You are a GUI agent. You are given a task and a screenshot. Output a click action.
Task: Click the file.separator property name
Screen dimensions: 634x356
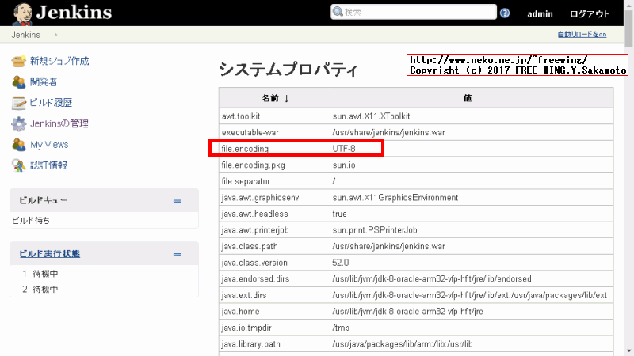click(x=246, y=181)
